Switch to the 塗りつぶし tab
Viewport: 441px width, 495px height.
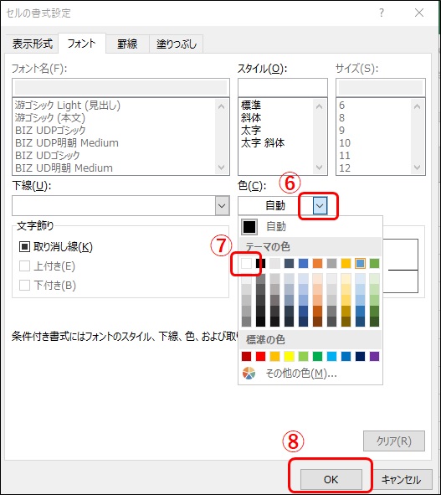coord(176,44)
